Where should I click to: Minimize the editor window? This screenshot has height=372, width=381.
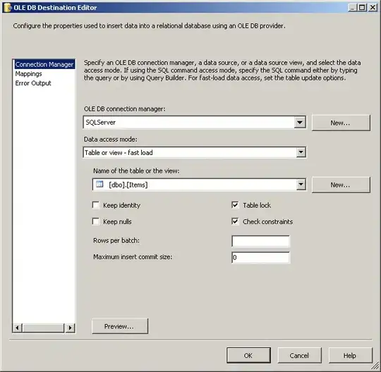point(352,8)
